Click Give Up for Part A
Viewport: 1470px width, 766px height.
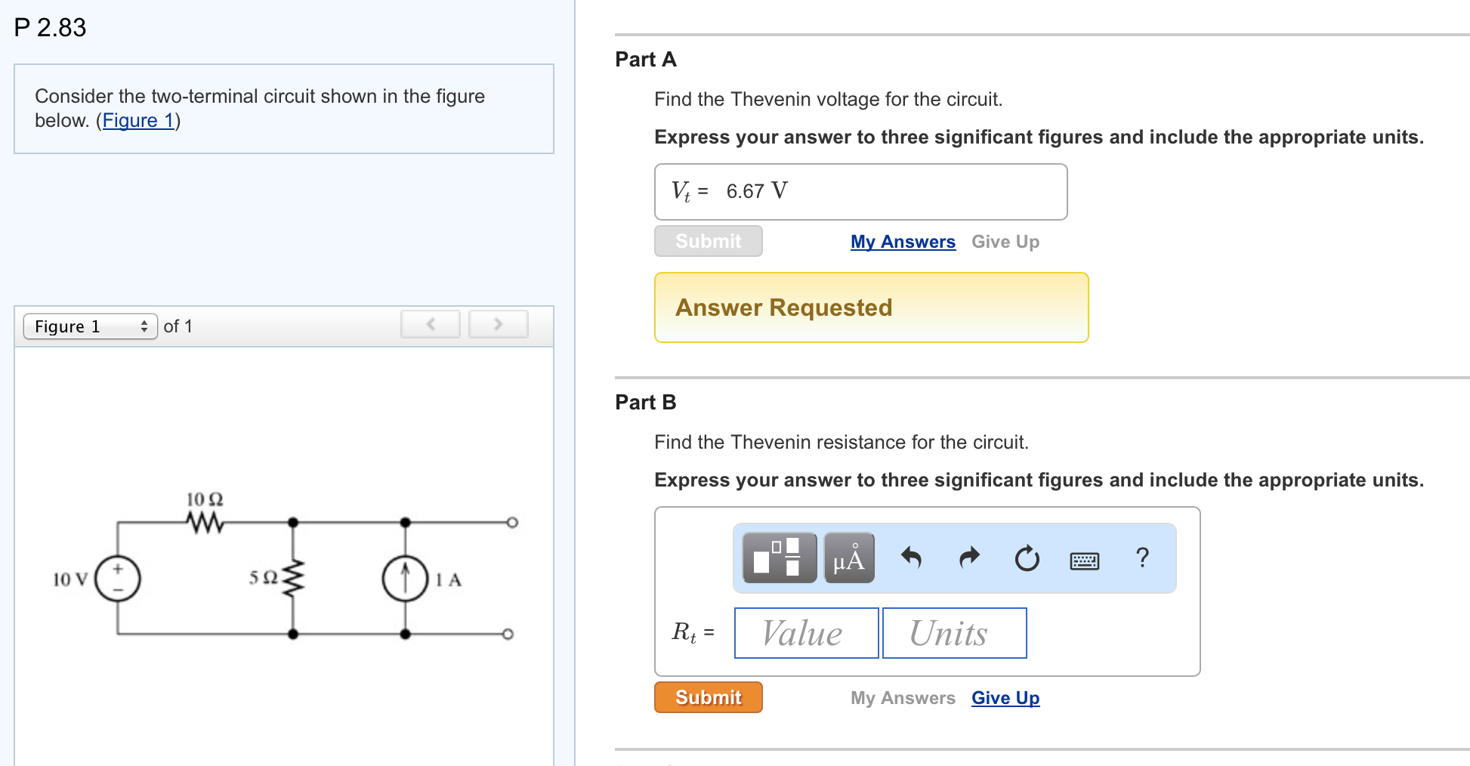point(1005,241)
